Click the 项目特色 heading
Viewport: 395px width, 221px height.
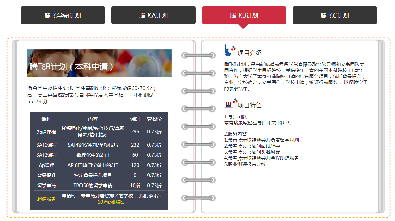(x=250, y=105)
